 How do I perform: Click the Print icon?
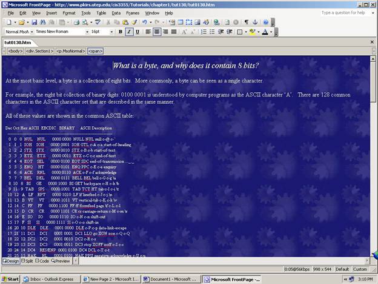[76, 22]
